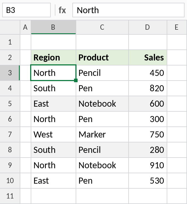Select the cell with value 450

[148, 73]
